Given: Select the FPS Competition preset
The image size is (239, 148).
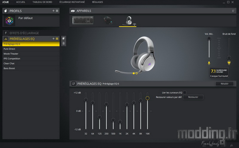Looking at the screenshot, I should 31,58.
